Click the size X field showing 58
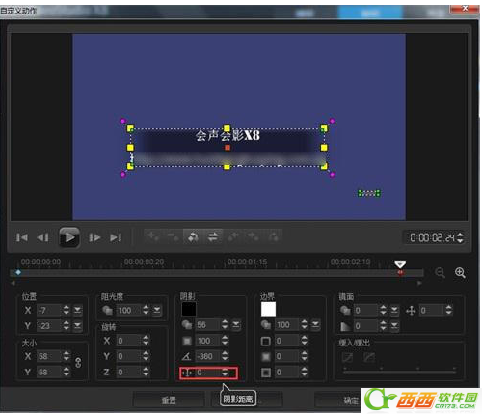Image resolution: width=482 pixels, height=414 pixels. point(49,356)
